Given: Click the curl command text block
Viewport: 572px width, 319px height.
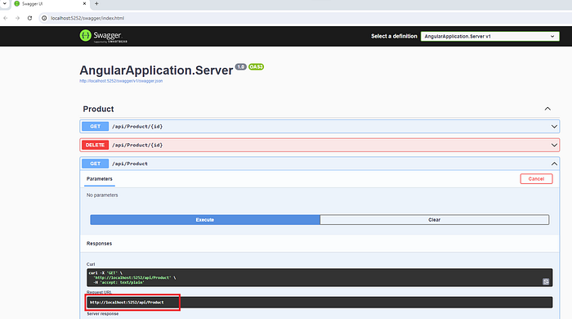Looking at the screenshot, I should [320, 277].
